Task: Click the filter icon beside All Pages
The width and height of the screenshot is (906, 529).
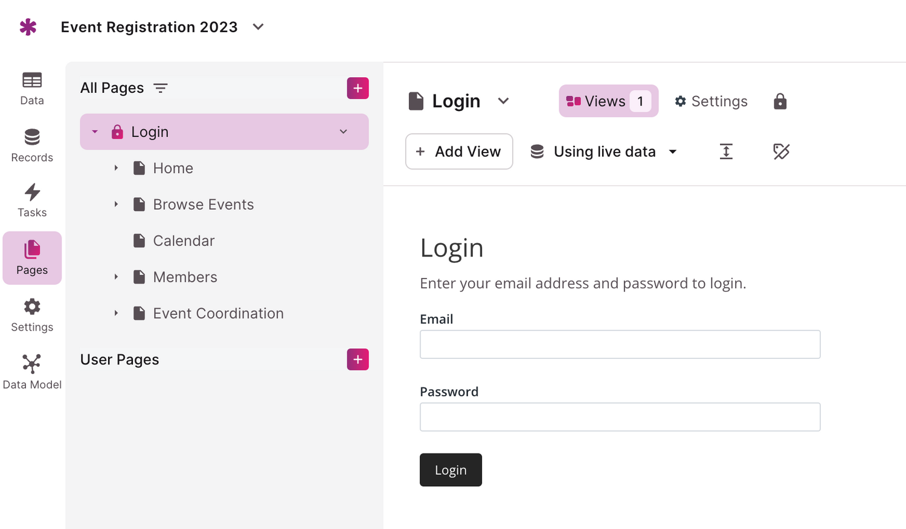Action: 161,88
